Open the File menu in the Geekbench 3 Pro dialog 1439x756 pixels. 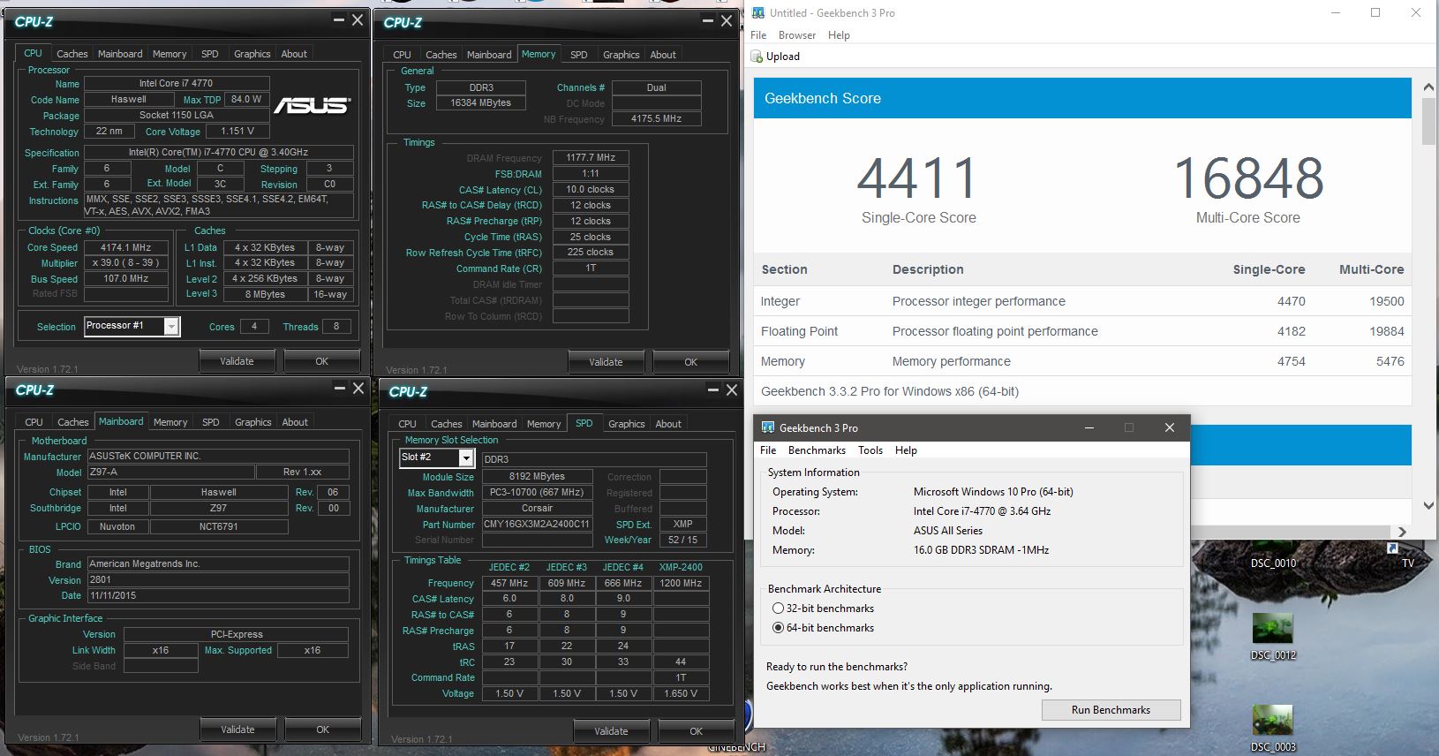pyautogui.click(x=769, y=450)
